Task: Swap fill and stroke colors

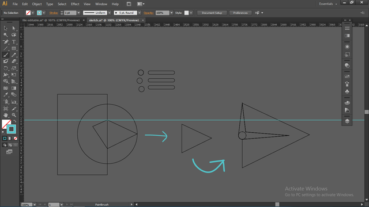Action: (x=14, y=121)
